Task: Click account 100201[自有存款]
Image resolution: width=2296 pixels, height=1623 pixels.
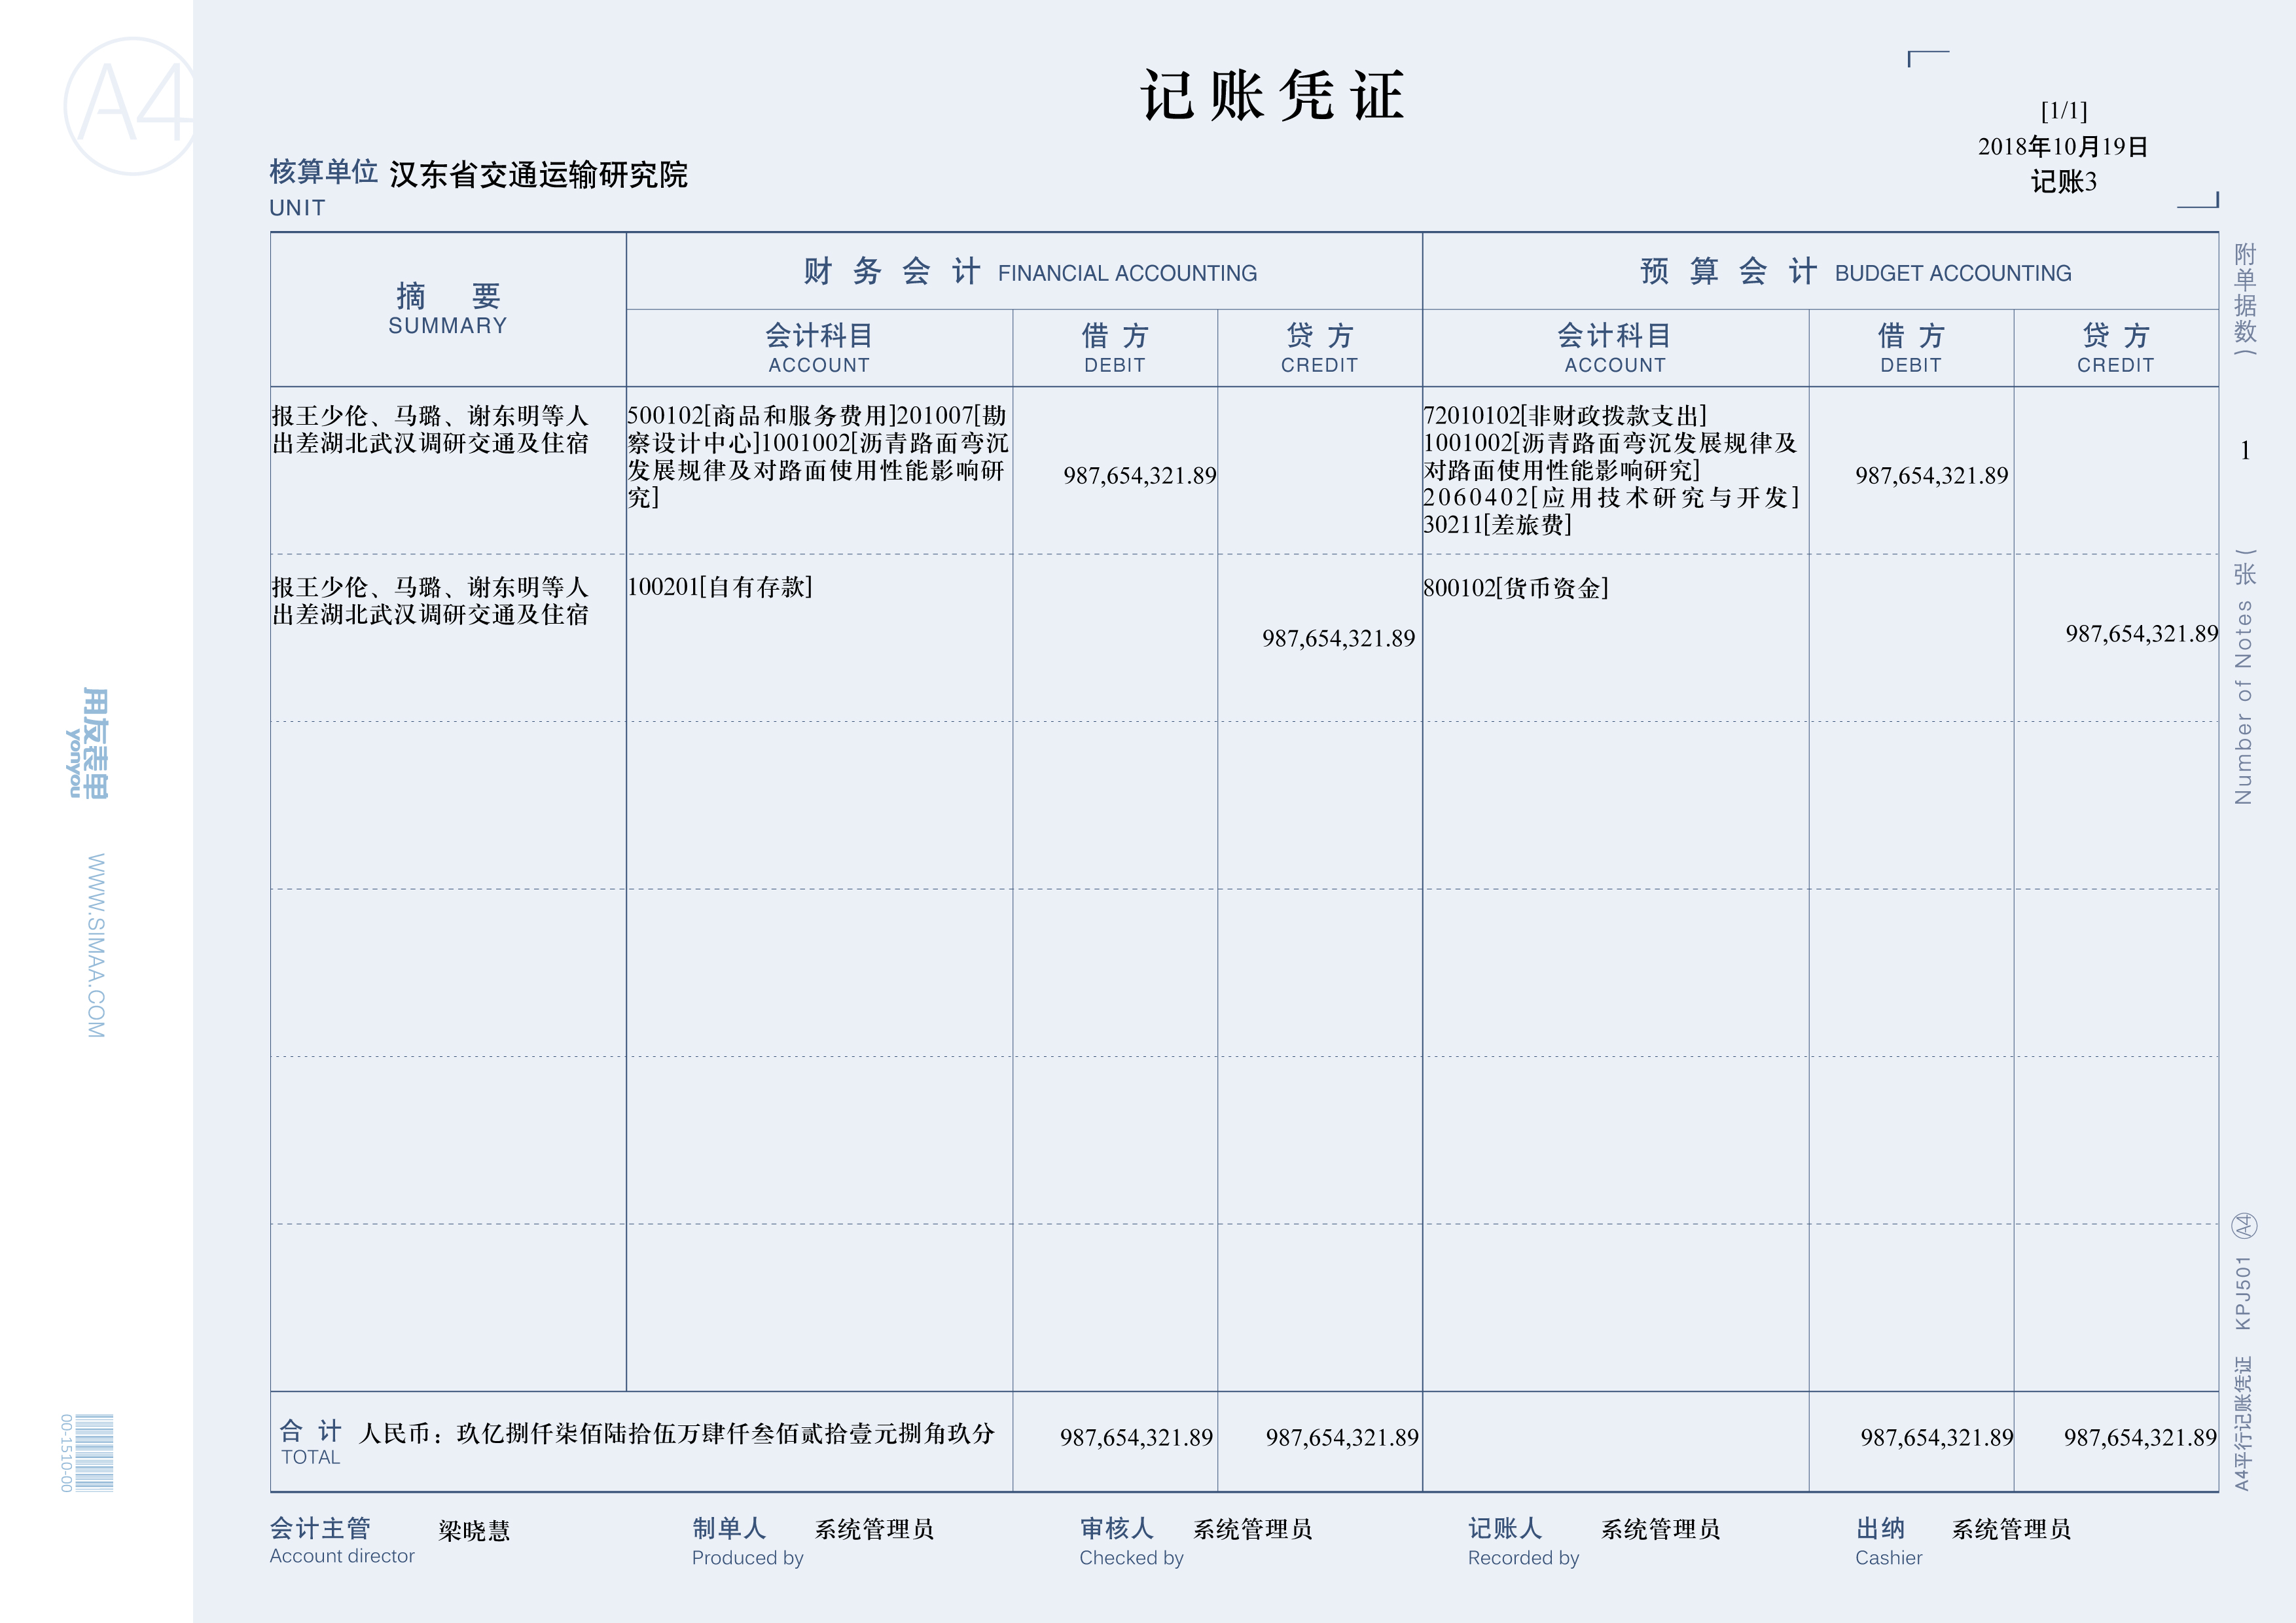Action: 720,587
